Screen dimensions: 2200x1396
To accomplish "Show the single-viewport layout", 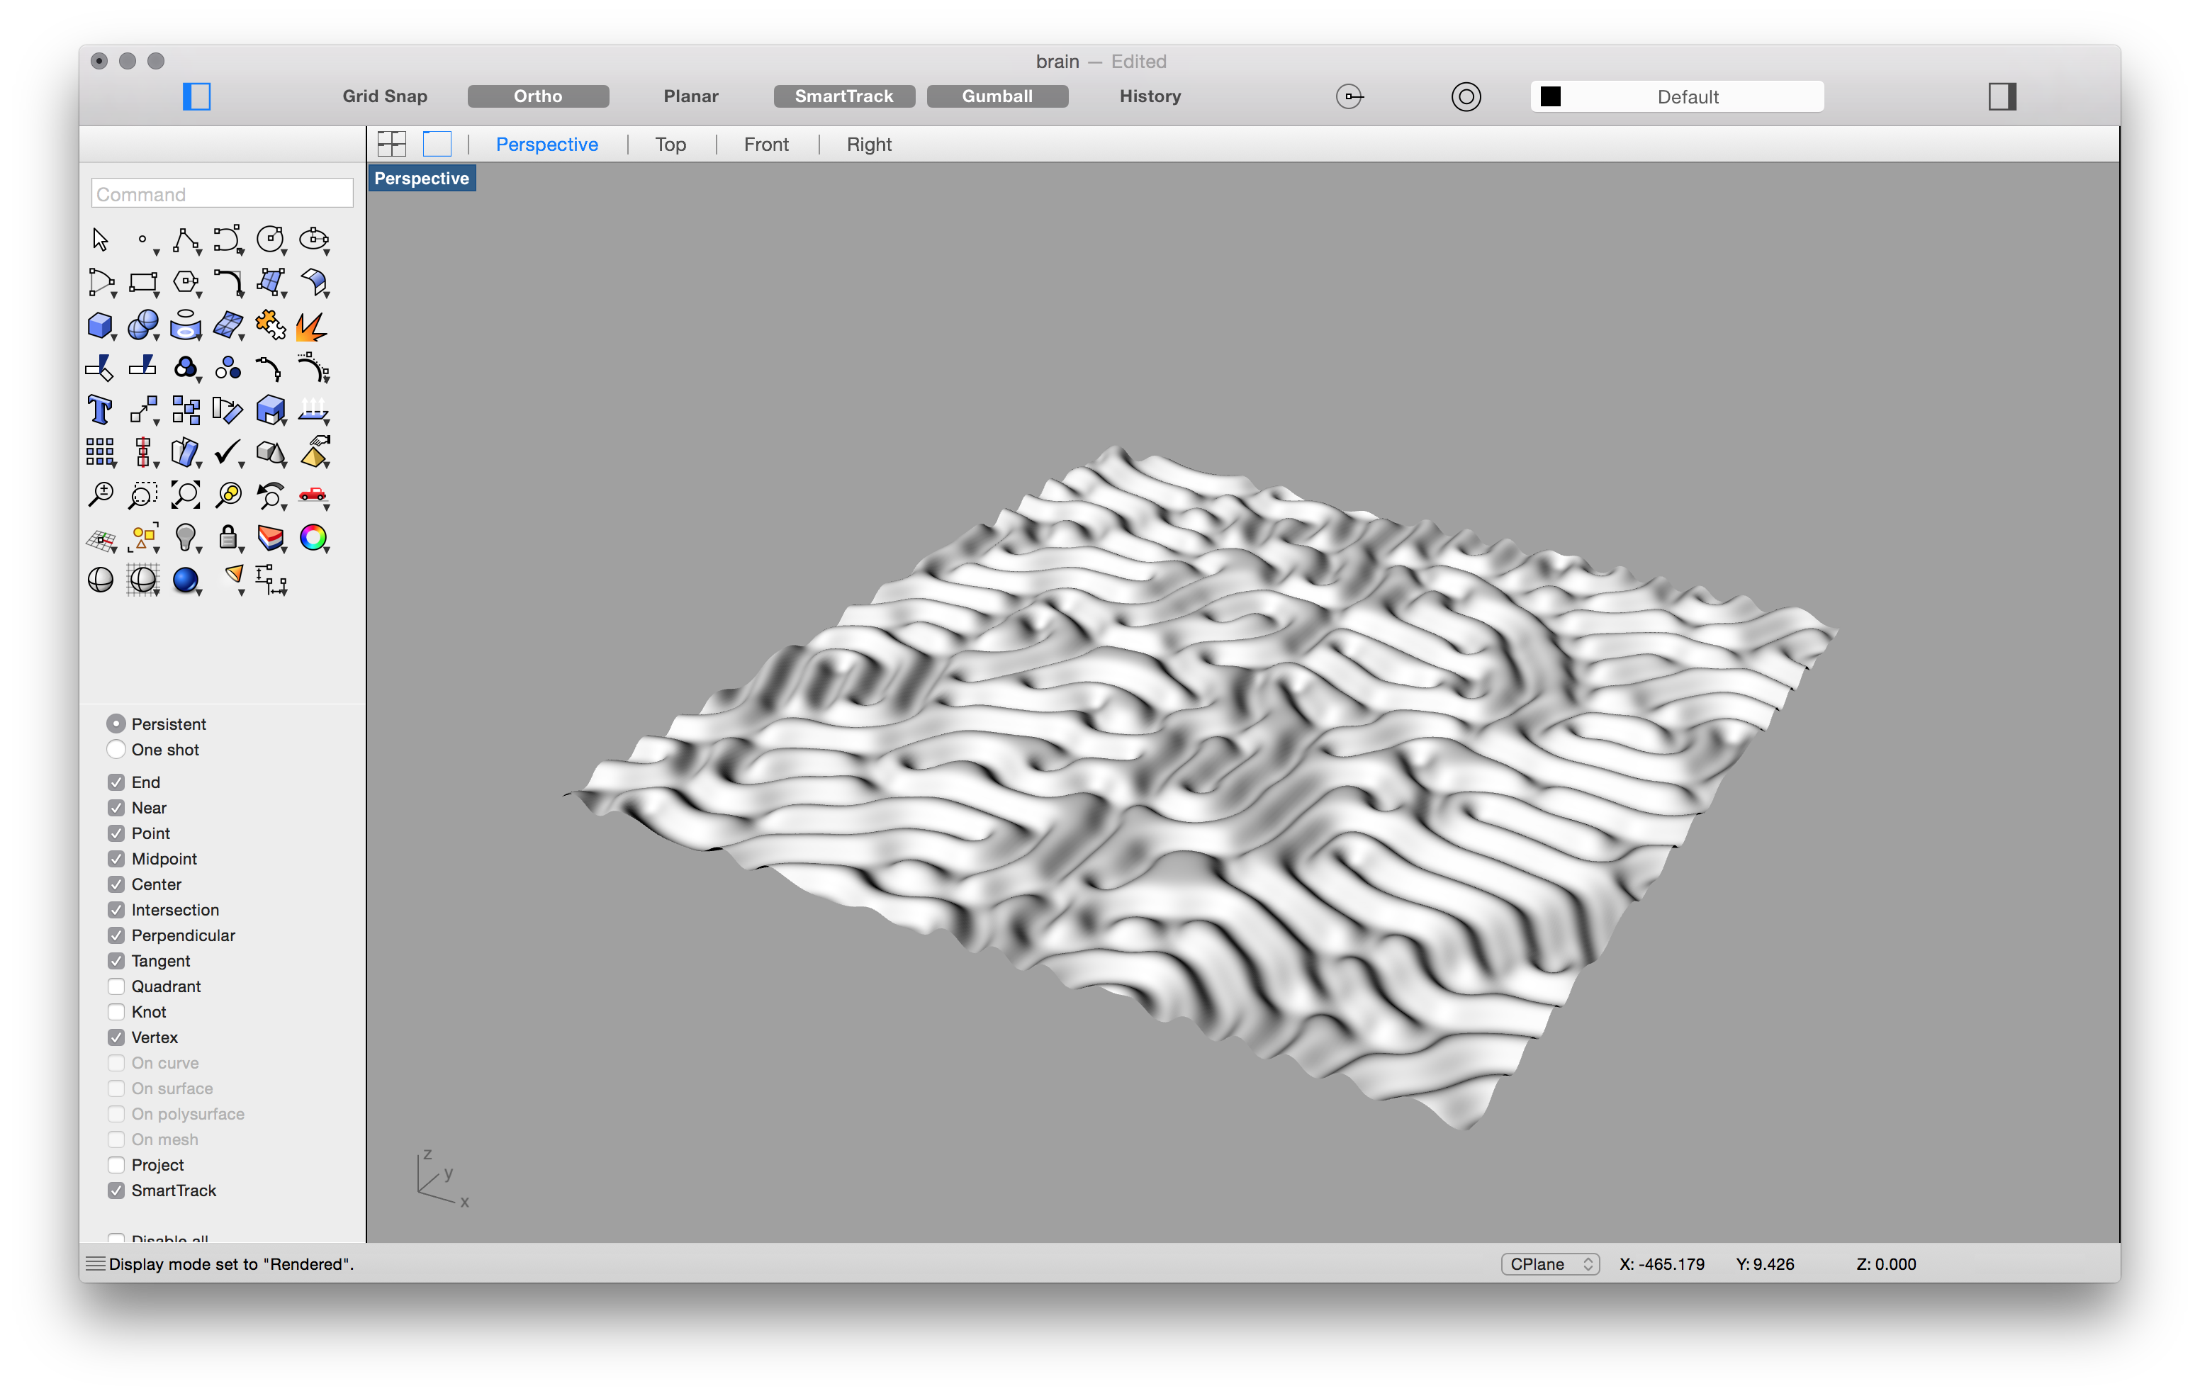I will [x=437, y=143].
